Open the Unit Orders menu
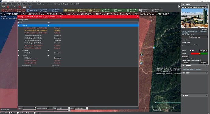This screenshot has height=114, width=210. [x=40, y=4]
